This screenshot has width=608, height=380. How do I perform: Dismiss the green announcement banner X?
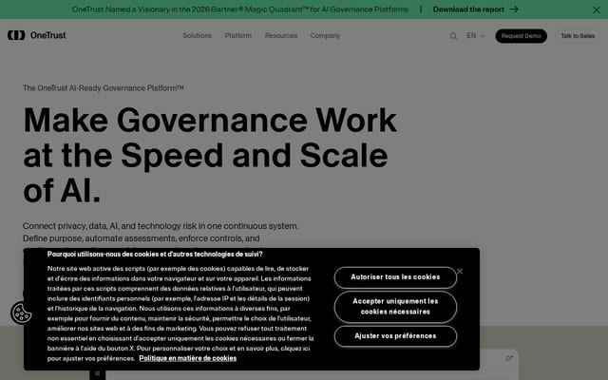(596, 9)
